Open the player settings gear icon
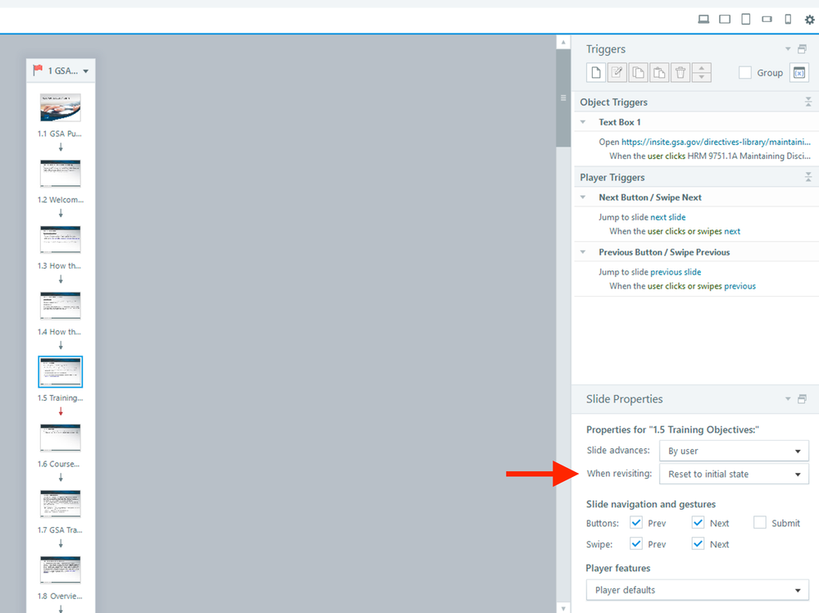 (x=809, y=20)
